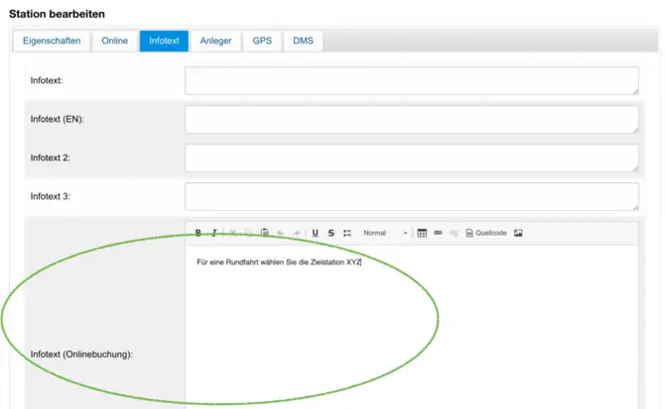Focus the Infotext 2 text field

click(x=411, y=157)
